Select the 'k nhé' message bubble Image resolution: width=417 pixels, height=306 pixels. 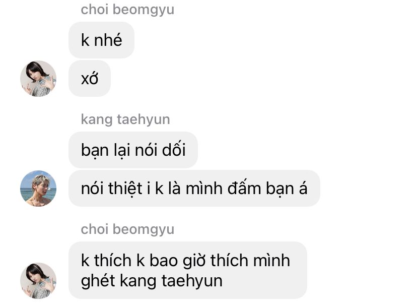[101, 40]
